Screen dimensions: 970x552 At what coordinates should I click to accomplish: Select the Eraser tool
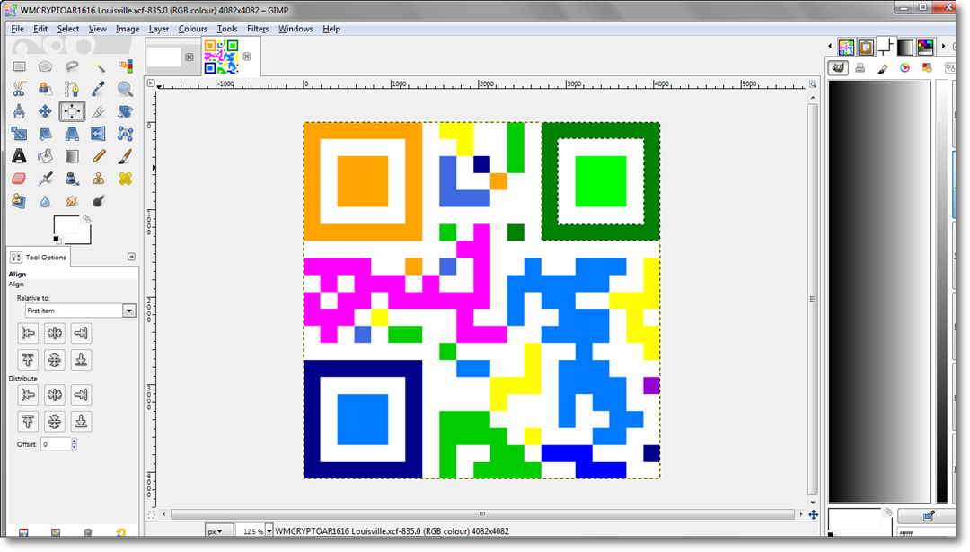pyautogui.click(x=19, y=179)
